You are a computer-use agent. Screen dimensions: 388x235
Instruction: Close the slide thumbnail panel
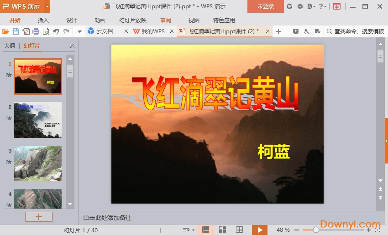click(x=72, y=46)
